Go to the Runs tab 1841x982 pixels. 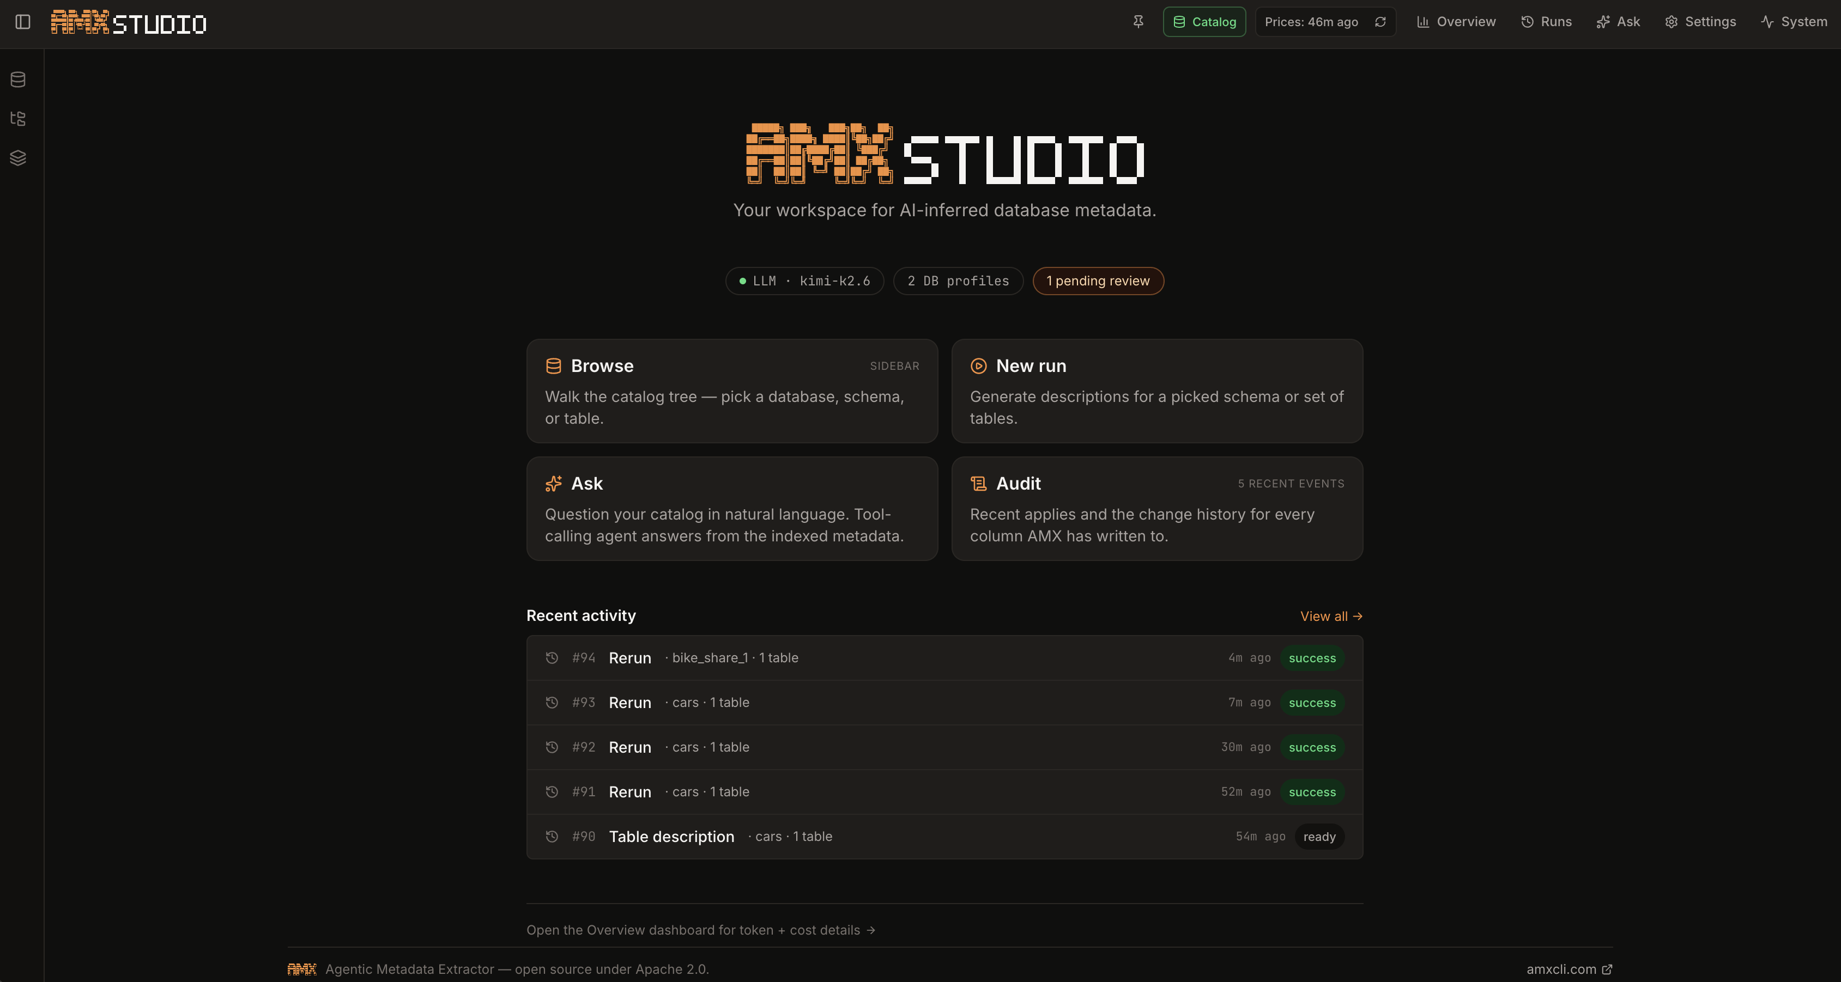1547,22
